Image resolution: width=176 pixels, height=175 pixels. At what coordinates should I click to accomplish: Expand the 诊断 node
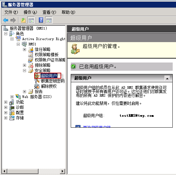[6, 108]
